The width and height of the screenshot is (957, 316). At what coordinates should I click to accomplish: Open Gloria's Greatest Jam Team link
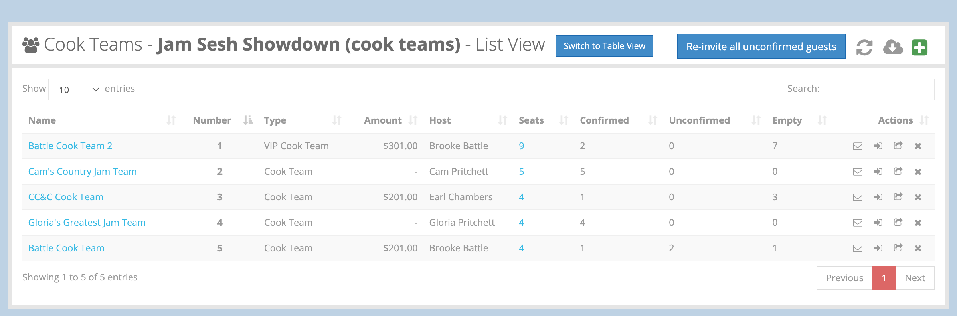coord(87,223)
